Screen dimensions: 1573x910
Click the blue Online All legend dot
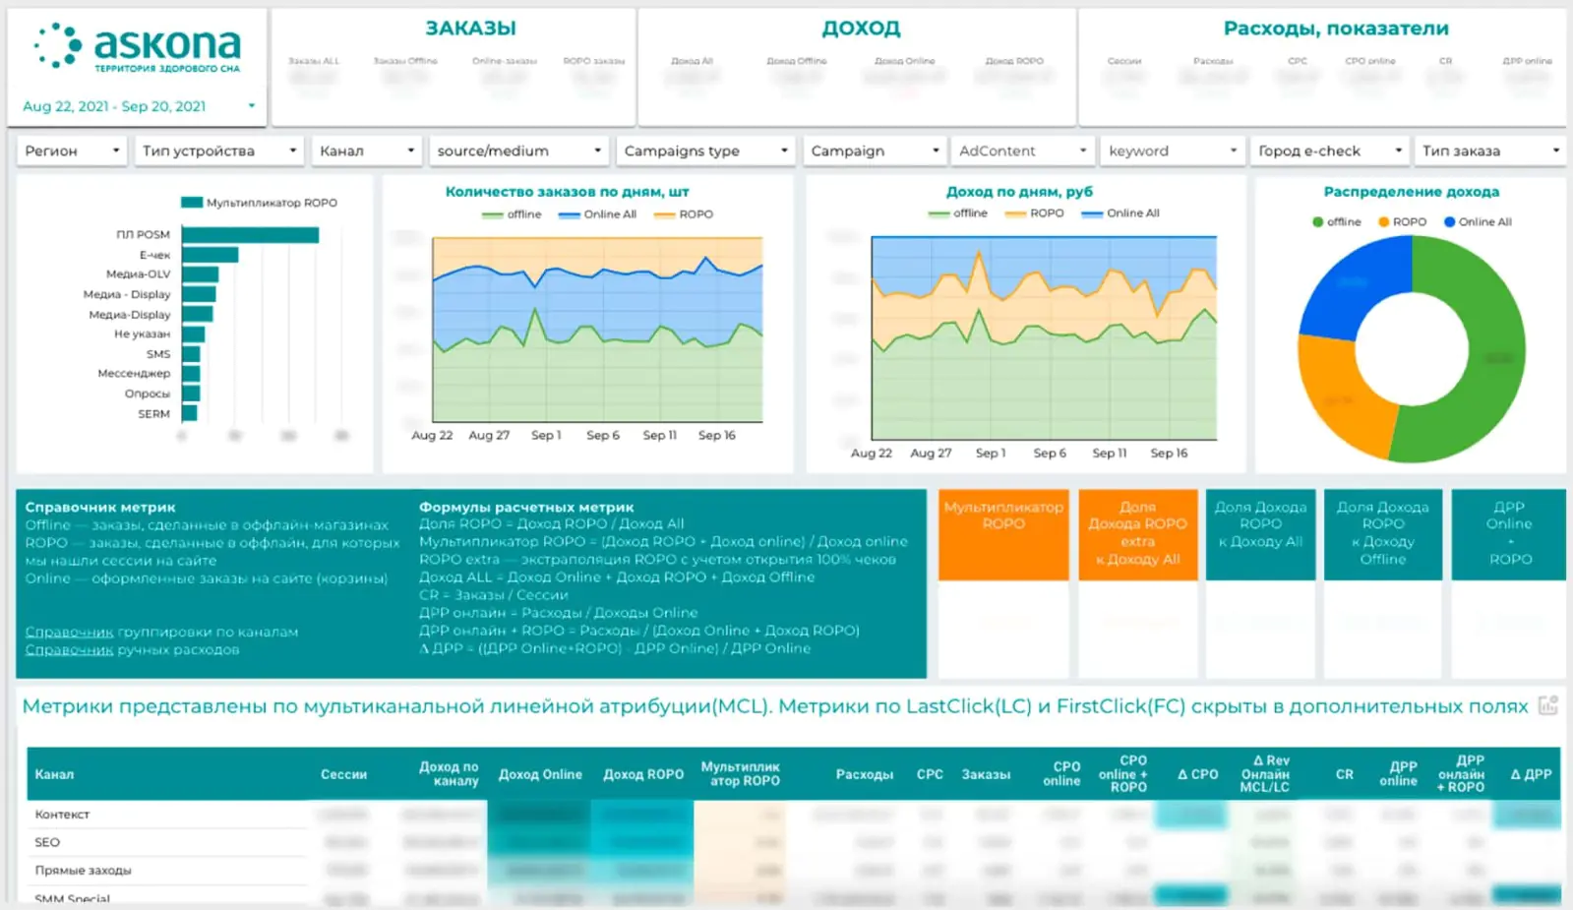pos(1449,221)
